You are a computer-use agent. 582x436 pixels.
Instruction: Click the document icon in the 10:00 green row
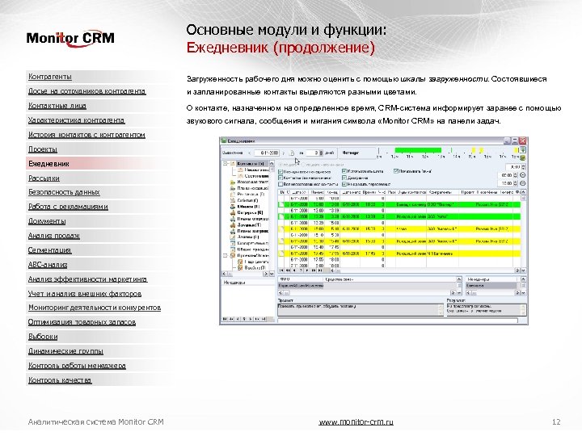[282, 204]
